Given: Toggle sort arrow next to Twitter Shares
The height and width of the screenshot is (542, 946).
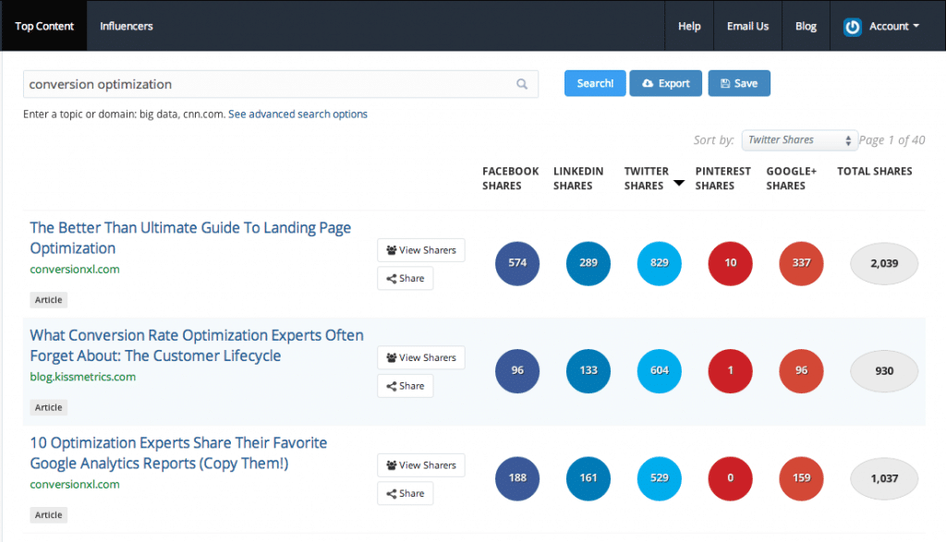Looking at the screenshot, I should [x=679, y=183].
